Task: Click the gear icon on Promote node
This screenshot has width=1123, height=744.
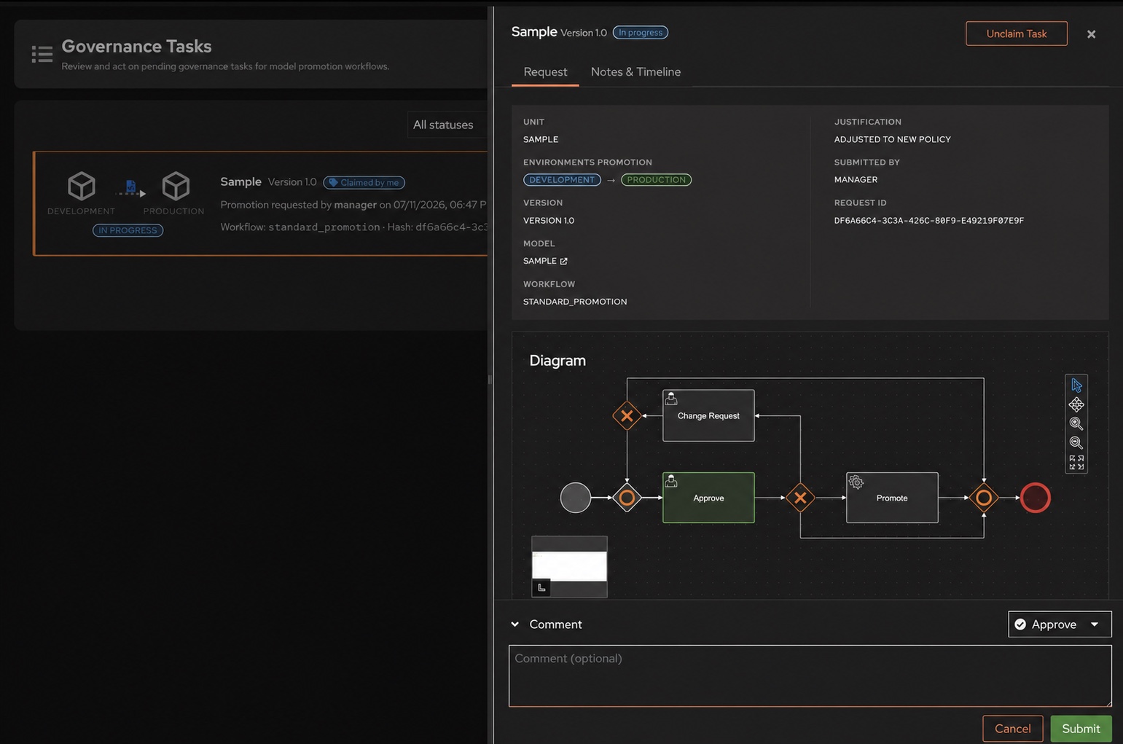Action: (856, 482)
